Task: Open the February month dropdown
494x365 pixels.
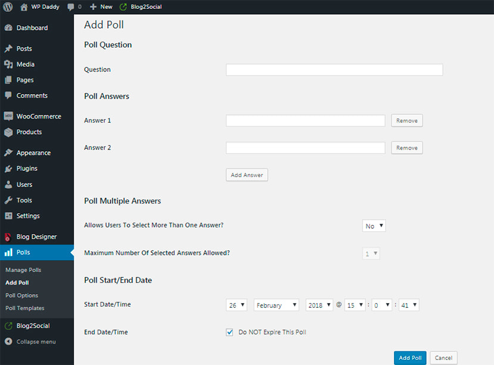Action: 276,305
